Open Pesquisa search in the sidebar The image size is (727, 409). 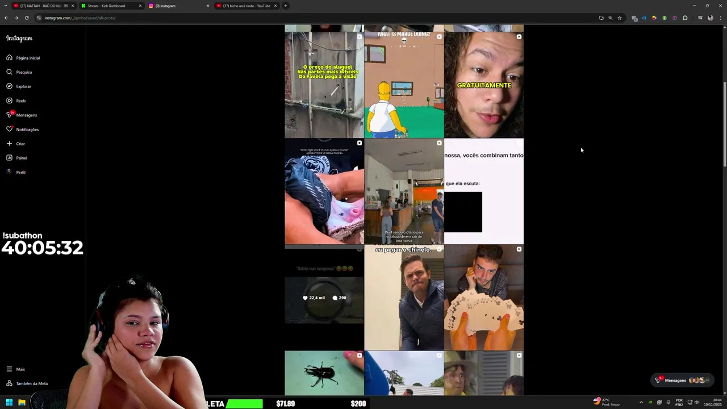click(19, 72)
